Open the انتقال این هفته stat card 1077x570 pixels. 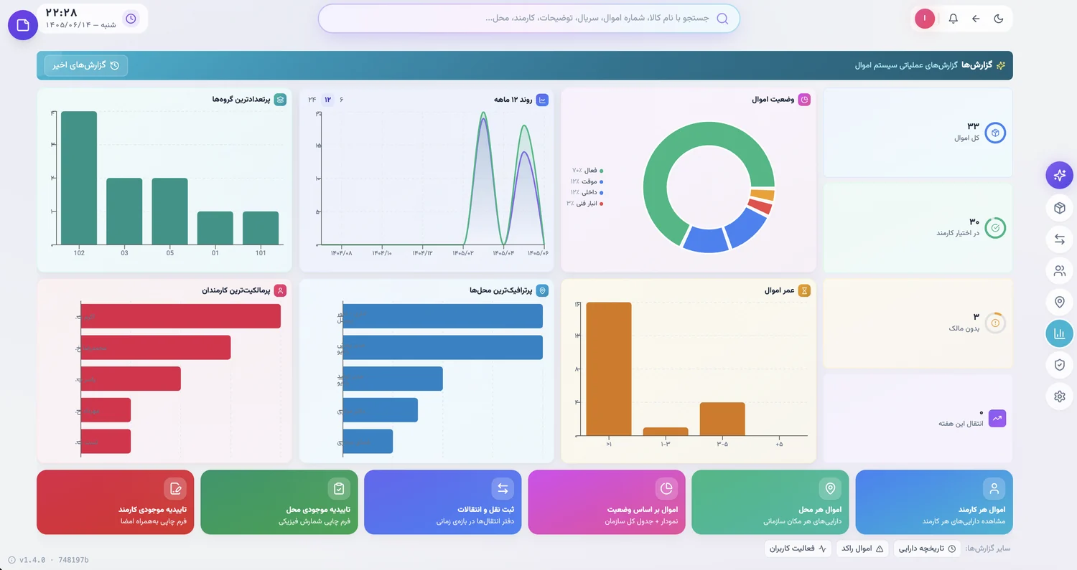[x=918, y=419]
